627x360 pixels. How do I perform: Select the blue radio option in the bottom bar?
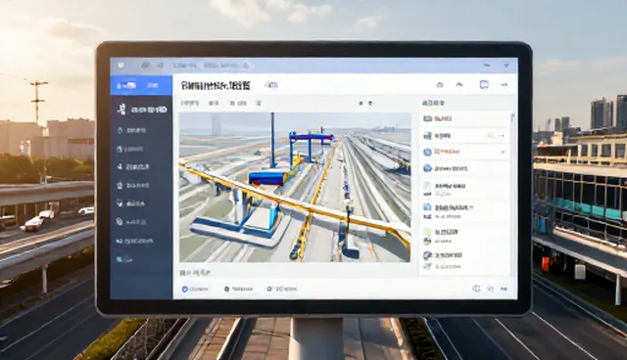[x=195, y=289]
